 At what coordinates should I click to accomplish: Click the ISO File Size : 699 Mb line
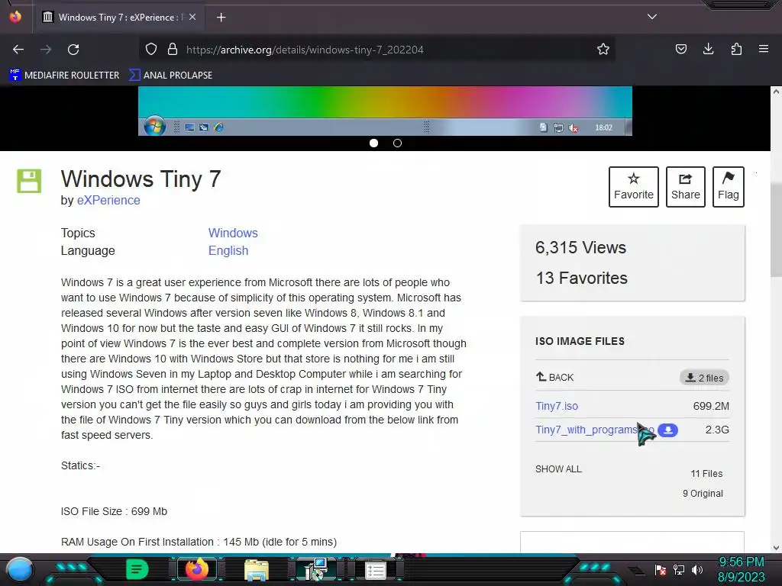[x=114, y=511]
